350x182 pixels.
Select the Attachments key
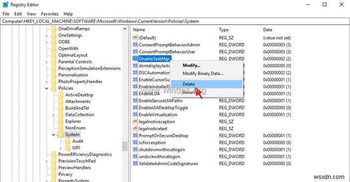[78, 102]
